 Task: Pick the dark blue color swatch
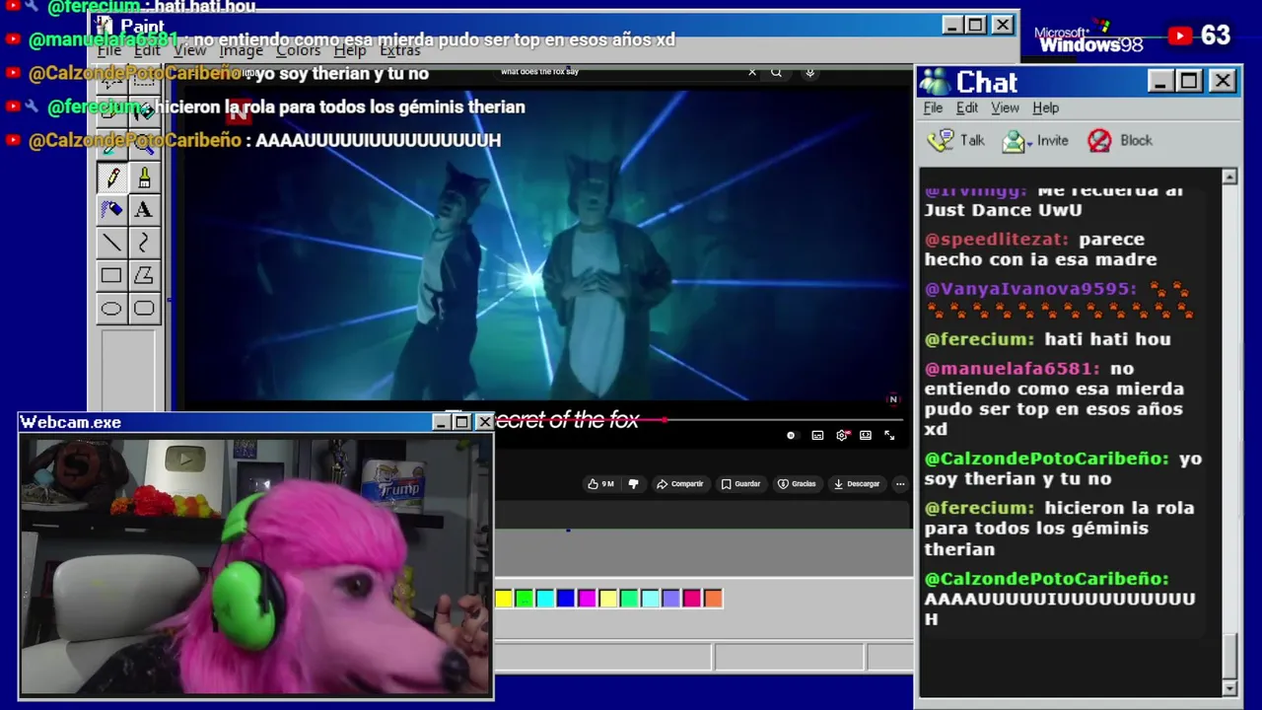566,599
